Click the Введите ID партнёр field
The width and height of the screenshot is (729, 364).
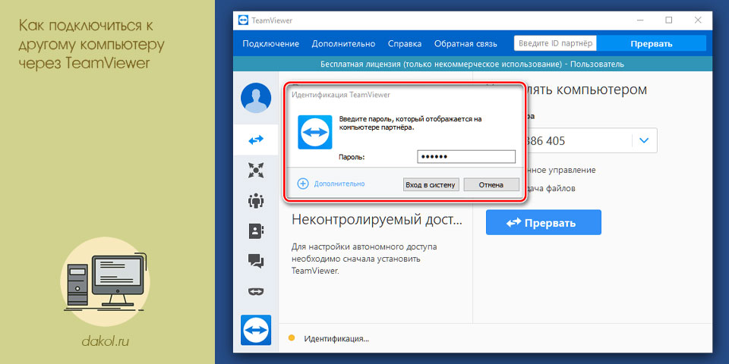(555, 44)
